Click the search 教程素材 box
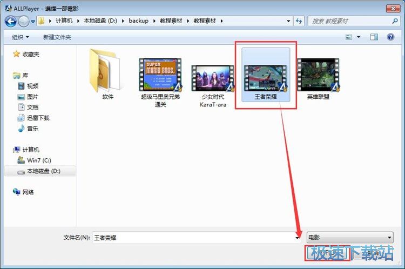This screenshot has height=269, width=405. [352, 21]
